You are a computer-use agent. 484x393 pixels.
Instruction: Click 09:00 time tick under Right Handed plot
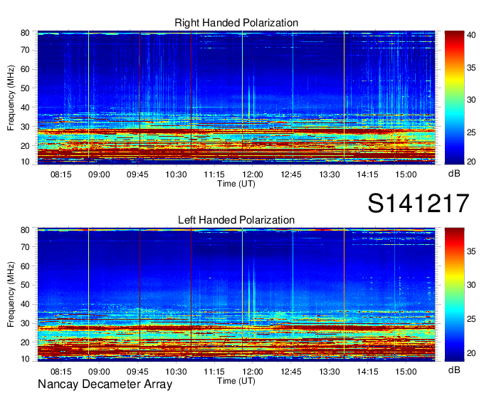tap(99, 174)
